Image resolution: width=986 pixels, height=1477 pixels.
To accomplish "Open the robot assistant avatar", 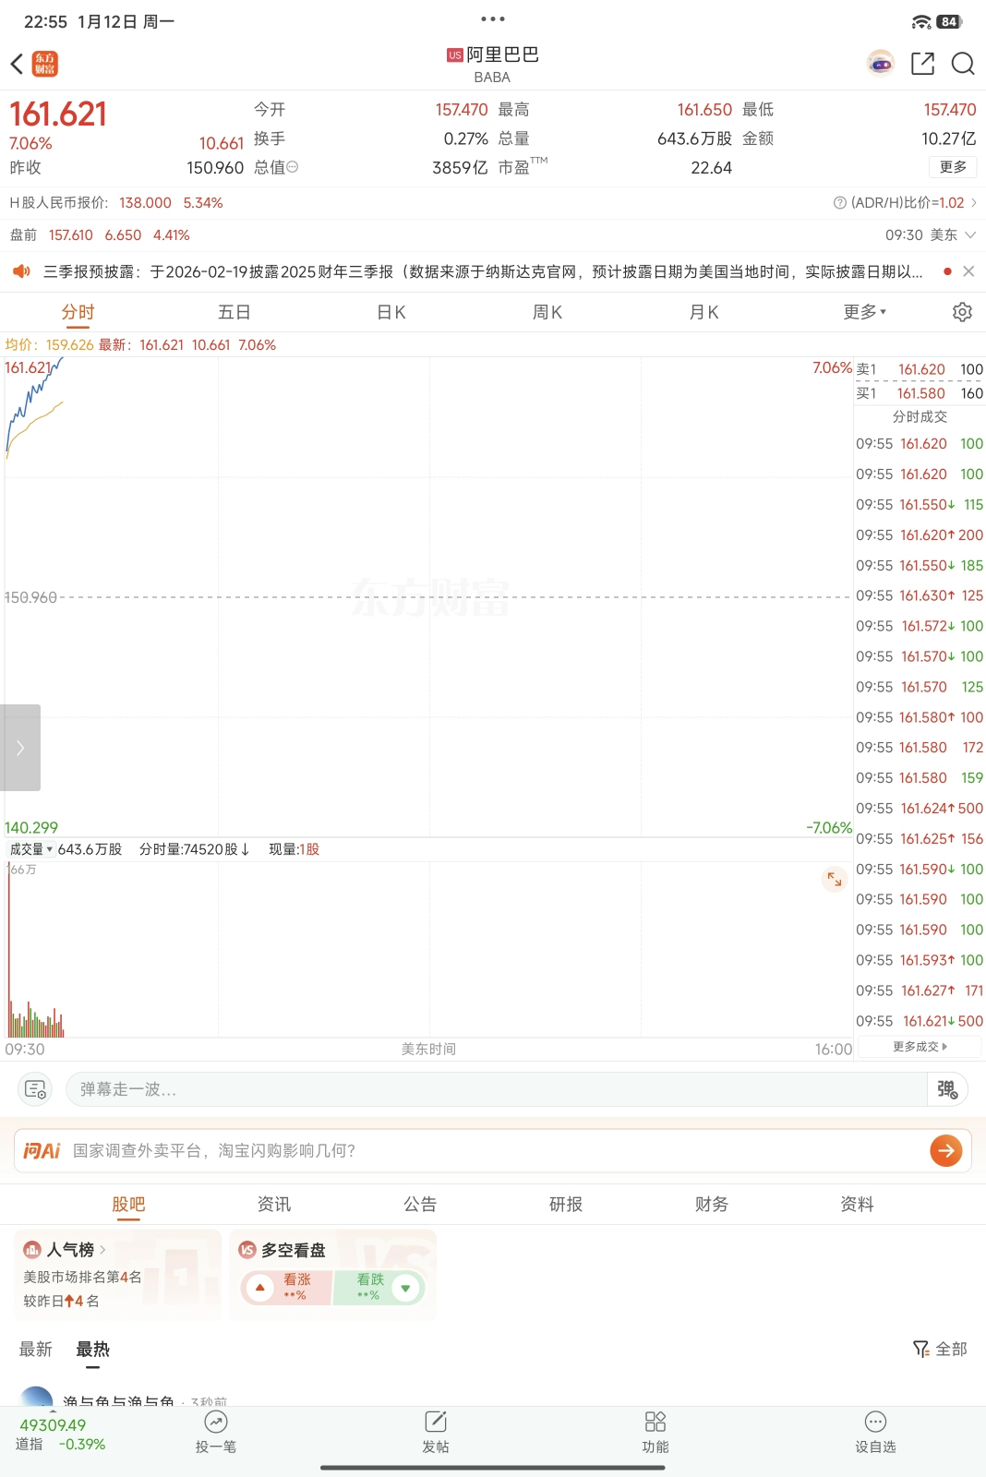I will [x=881, y=63].
